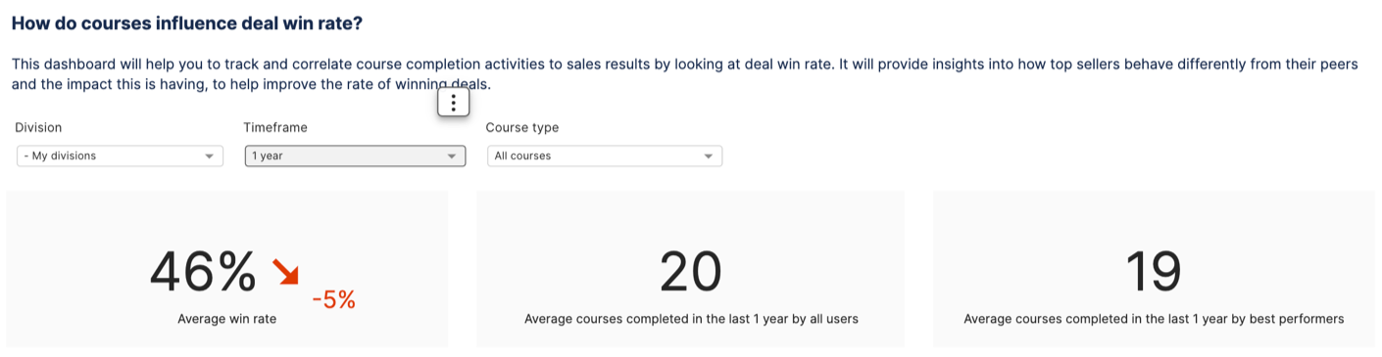Open the Course type dropdown
The image size is (1382, 357).
point(605,156)
